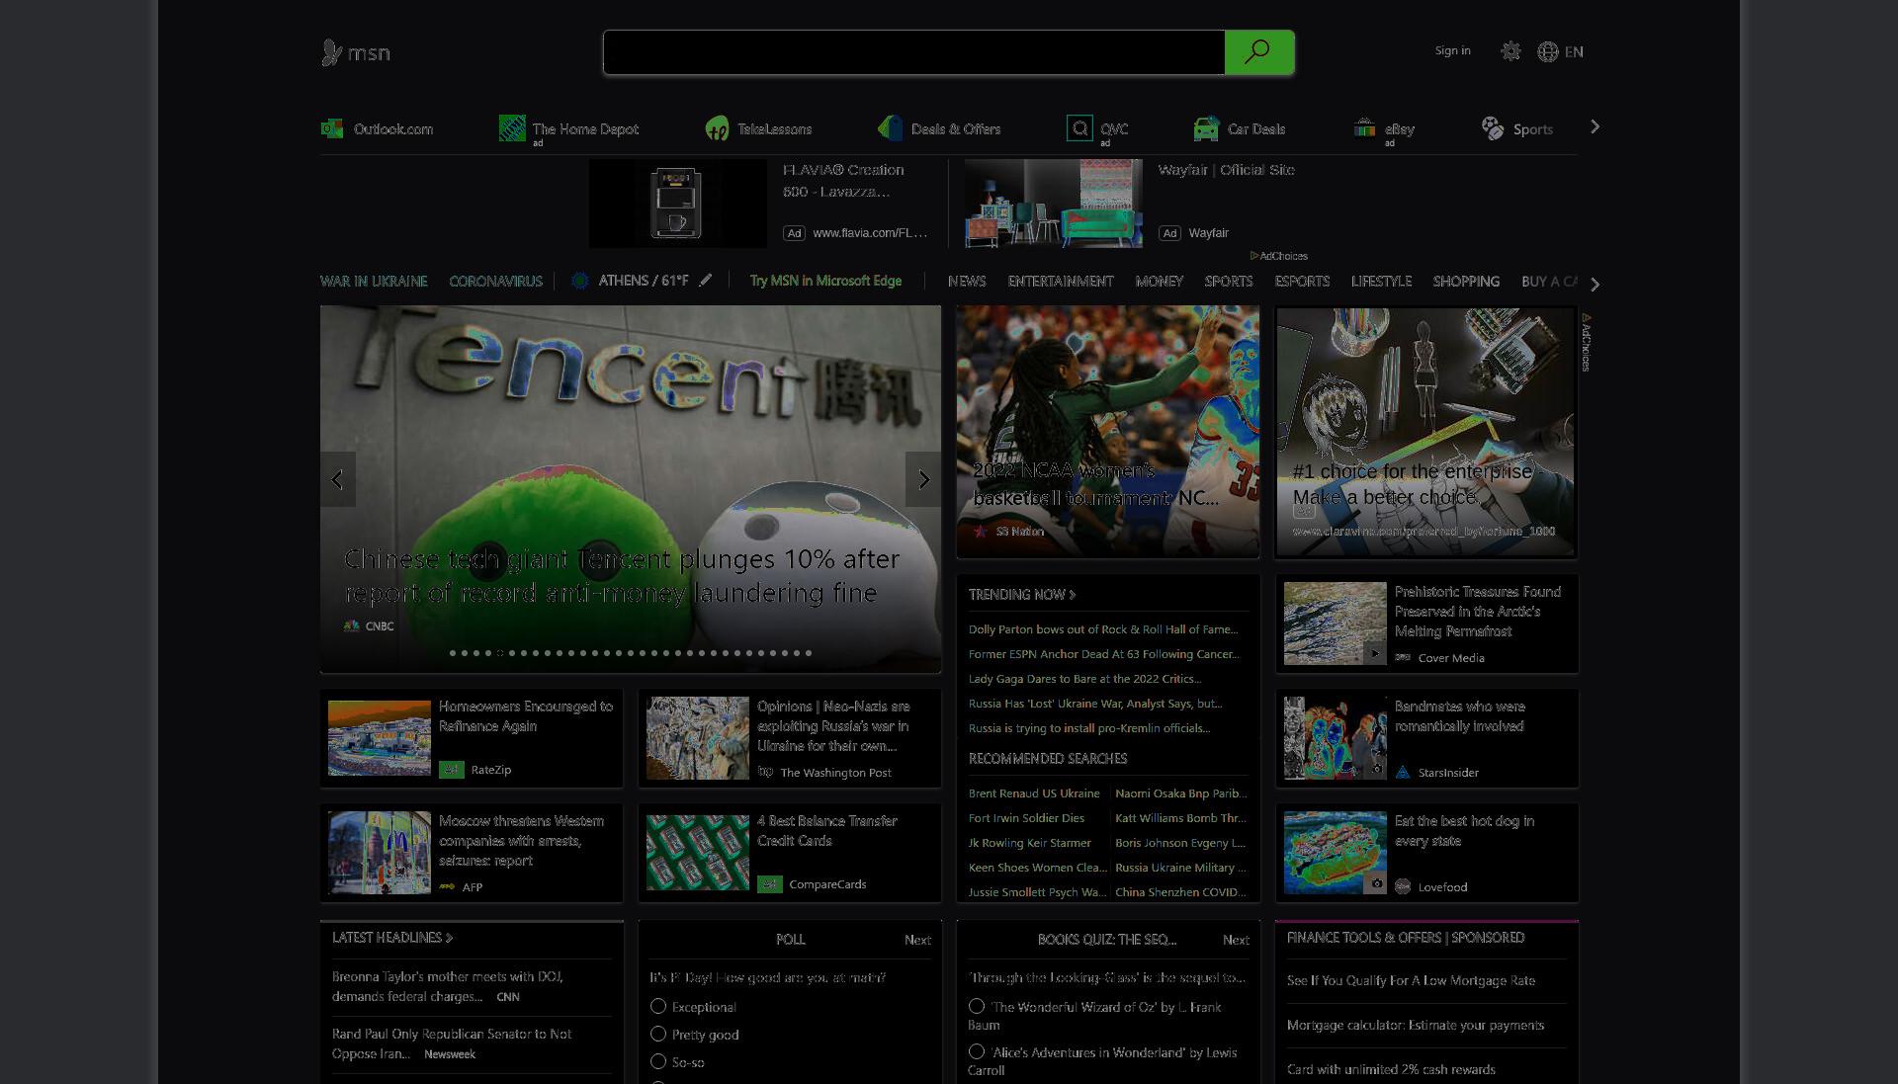Open The Home Depot shortcut icon
The width and height of the screenshot is (1898, 1084).
point(512,128)
